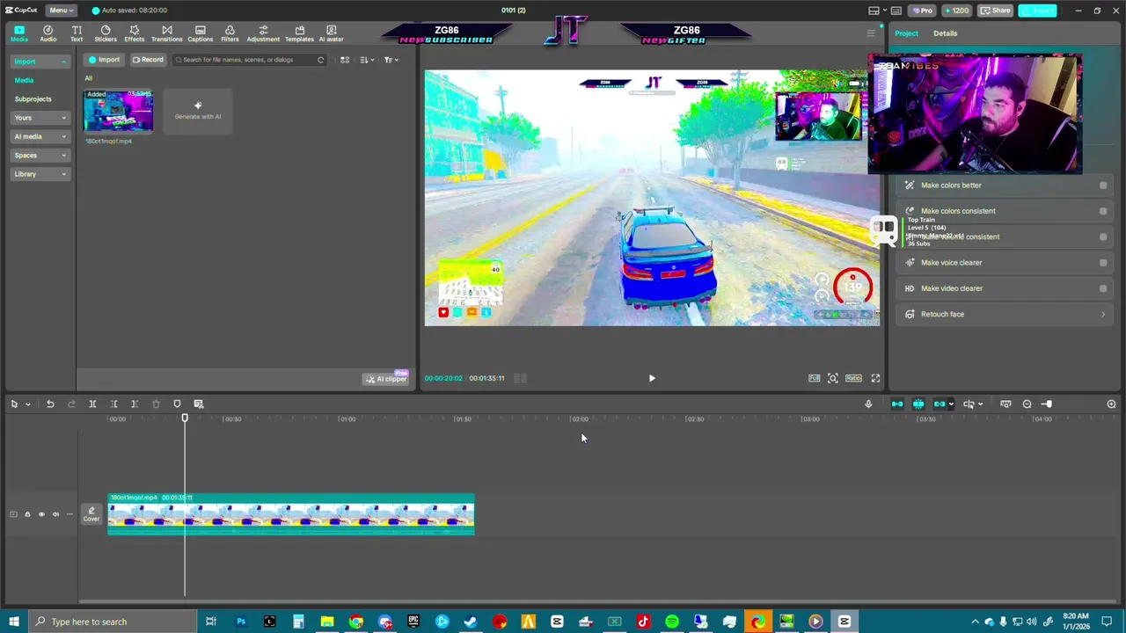This screenshot has height=633, width=1126.
Task: Adjust the timeline zoom slider handle
Action: click(x=1047, y=404)
